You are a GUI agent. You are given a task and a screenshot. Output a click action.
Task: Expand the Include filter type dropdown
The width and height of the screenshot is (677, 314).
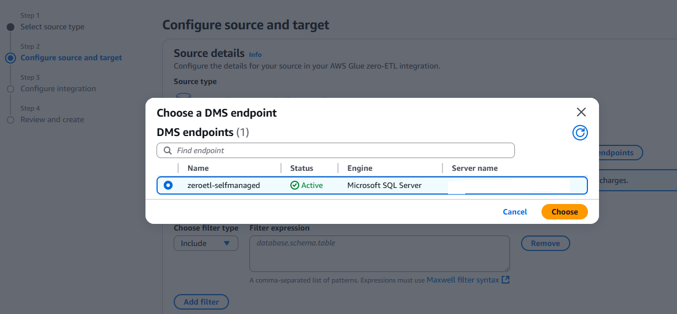pyautogui.click(x=206, y=243)
